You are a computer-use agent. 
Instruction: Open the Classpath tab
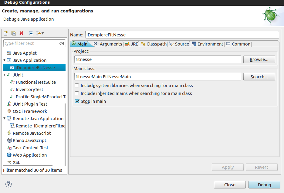click(154, 44)
